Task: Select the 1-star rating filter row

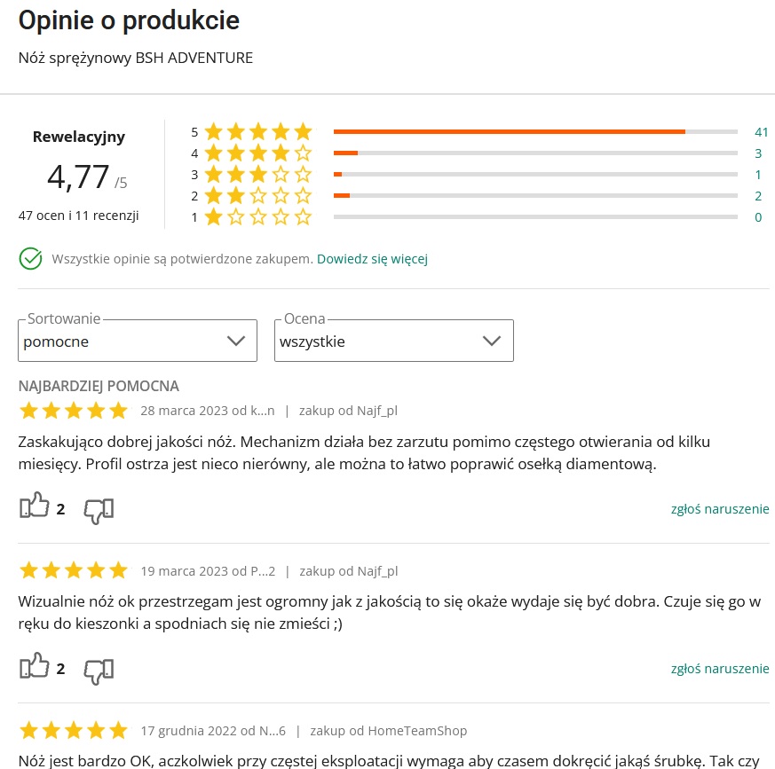Action: coord(257,216)
